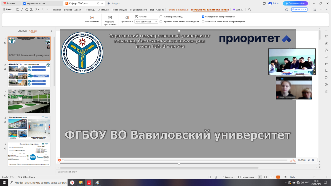Viewport: 331px width, 186px height.
Task: Open the Анимация ribbon tab
Action: [x=103, y=10]
